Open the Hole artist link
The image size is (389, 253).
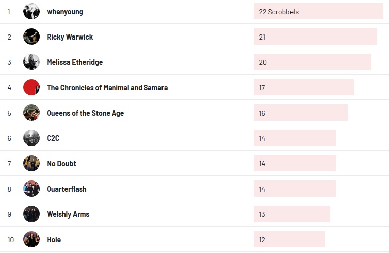[x=54, y=240]
